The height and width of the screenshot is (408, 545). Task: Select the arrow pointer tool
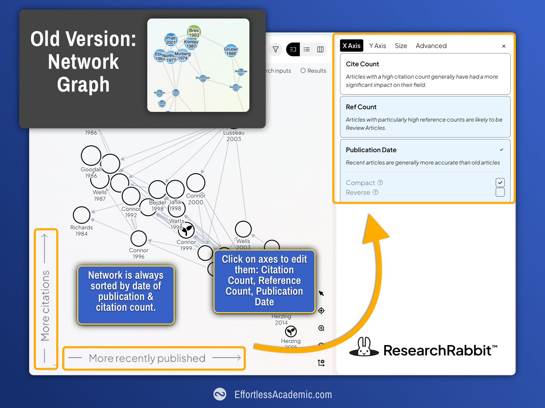321,293
